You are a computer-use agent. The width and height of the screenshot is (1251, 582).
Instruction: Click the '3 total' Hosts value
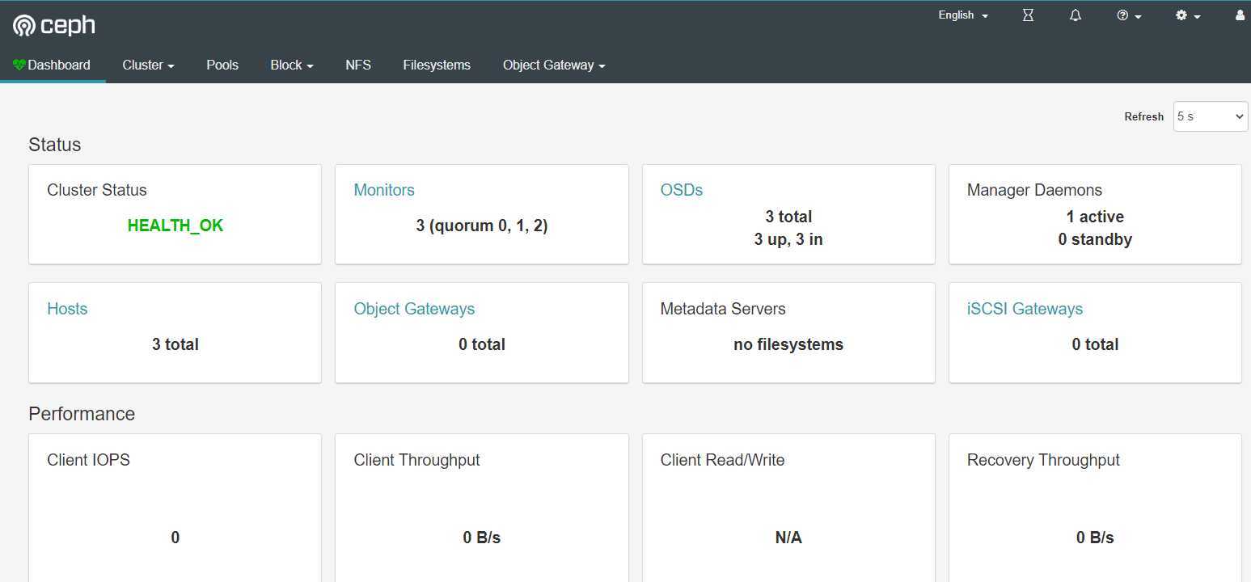[175, 344]
